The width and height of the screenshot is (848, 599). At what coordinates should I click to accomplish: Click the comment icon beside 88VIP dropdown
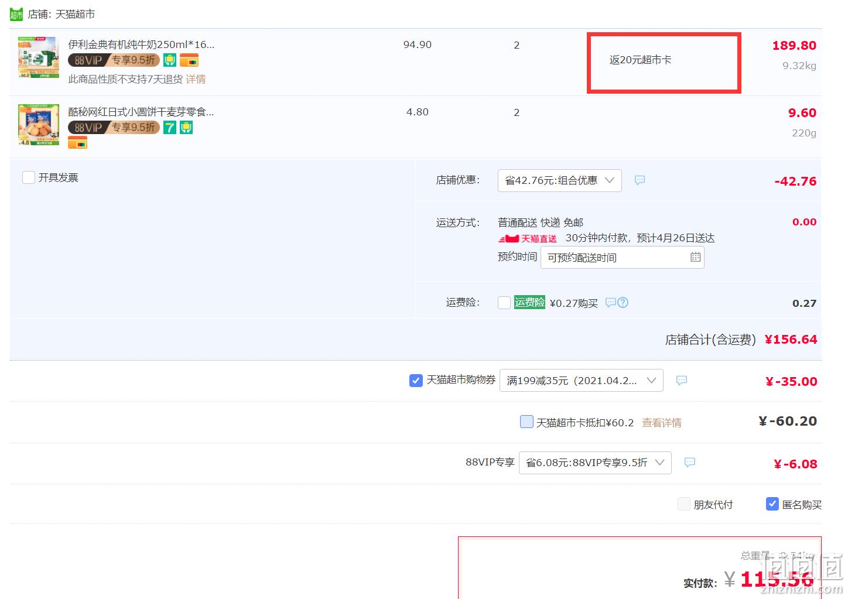(x=690, y=463)
